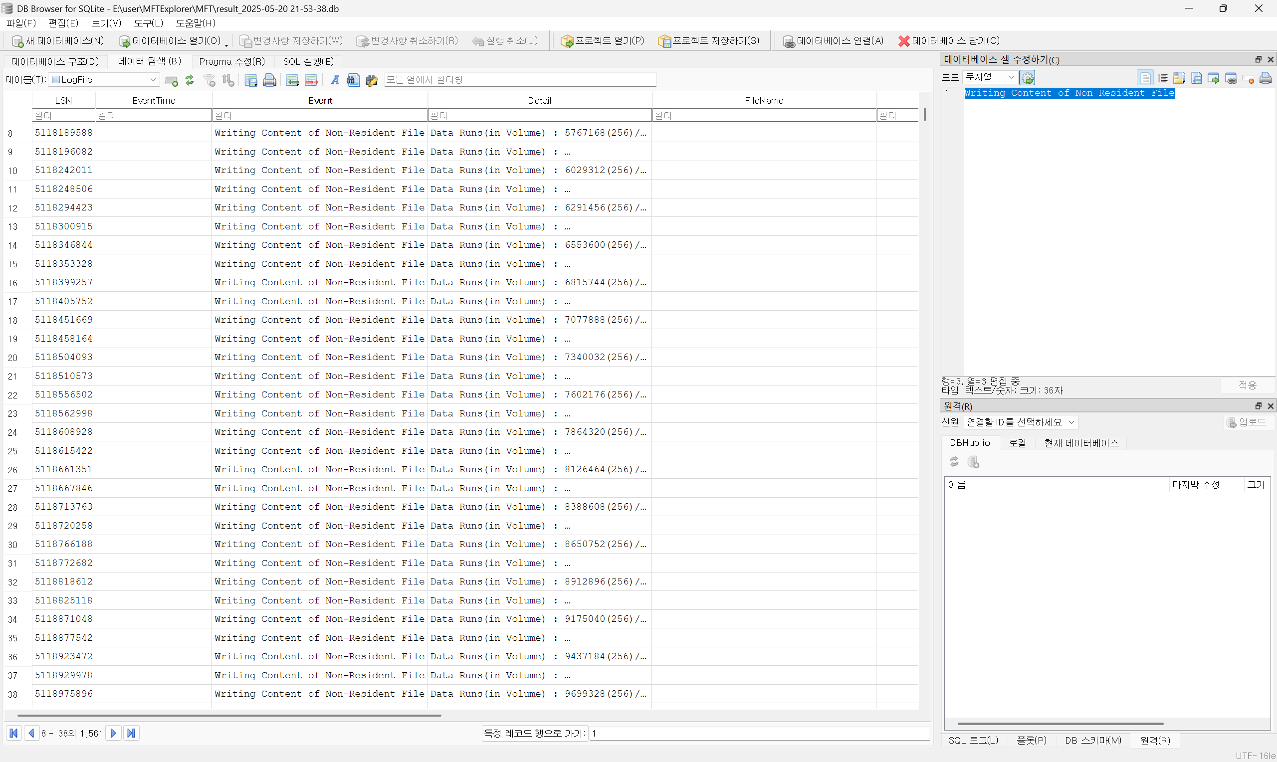
Task: Click the print table icon
Action: coord(269,80)
